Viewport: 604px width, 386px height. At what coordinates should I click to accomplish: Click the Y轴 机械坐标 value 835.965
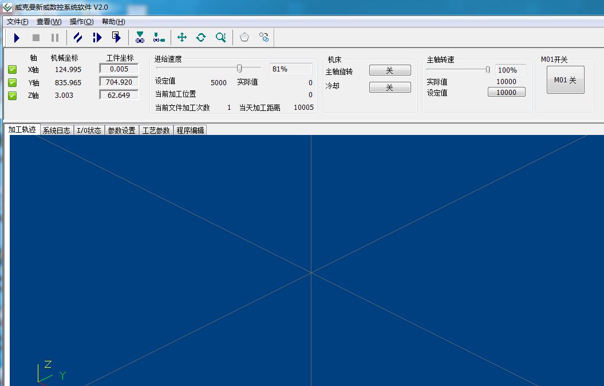(x=68, y=83)
